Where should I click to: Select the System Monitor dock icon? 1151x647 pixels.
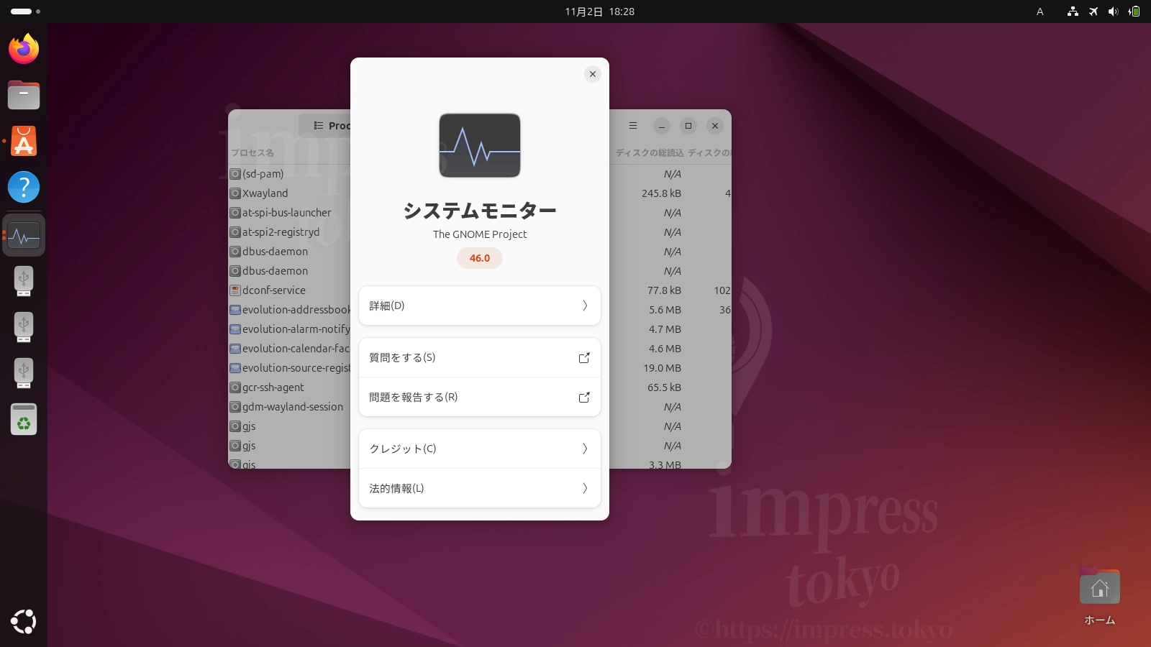pyautogui.click(x=24, y=235)
